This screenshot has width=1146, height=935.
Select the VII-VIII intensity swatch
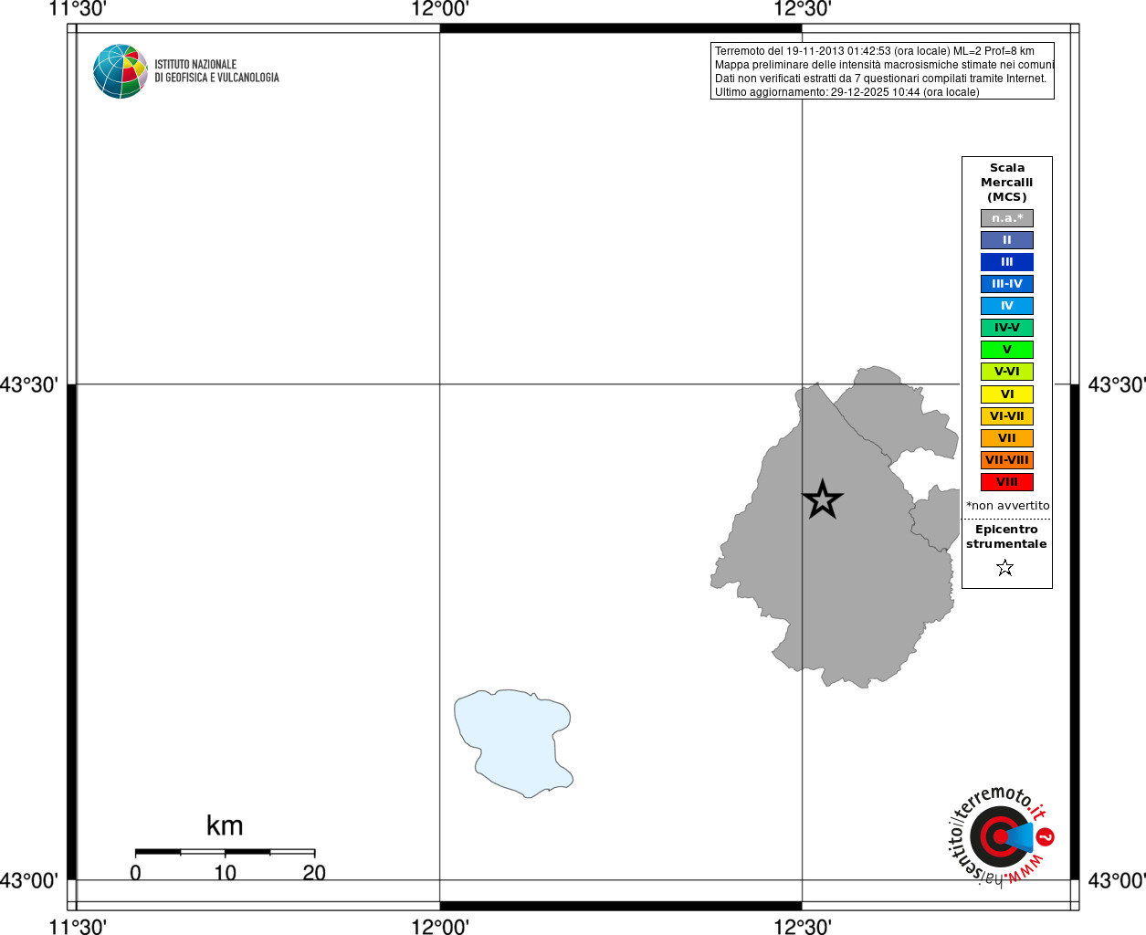[1007, 460]
